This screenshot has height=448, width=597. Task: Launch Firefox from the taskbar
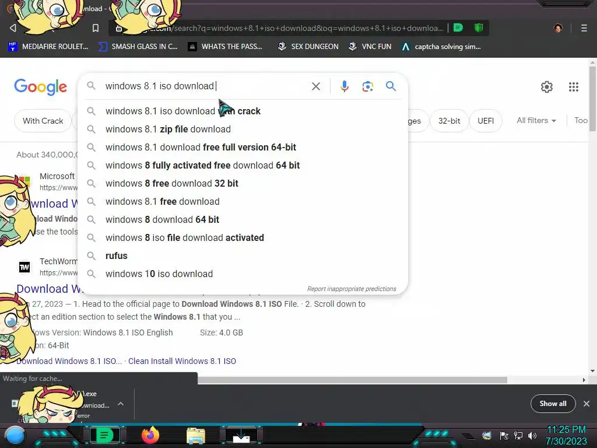(x=150, y=435)
